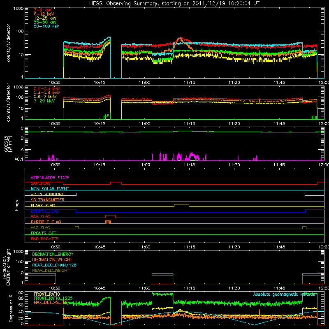Screen dimensions: 329x329
Task: Click the olive REAR_DEC_WEIGHT legend label
Action: pos(51,271)
